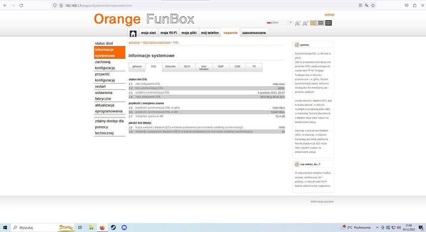Switch to the Wi-Fi information tab

pyautogui.click(x=187, y=67)
